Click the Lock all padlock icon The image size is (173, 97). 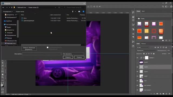pos(154,54)
